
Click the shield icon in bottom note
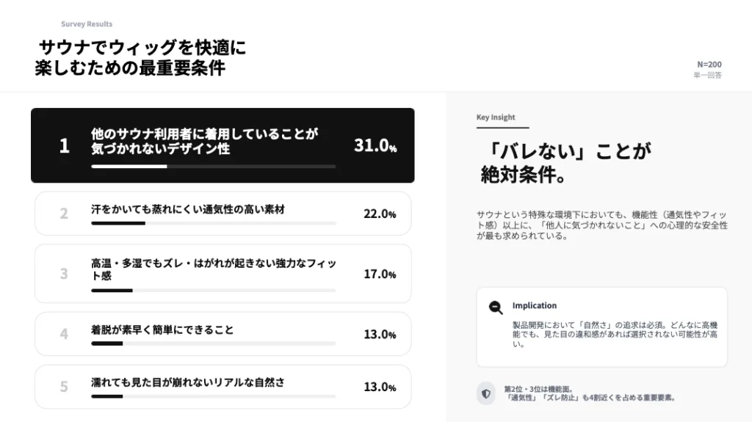(485, 393)
